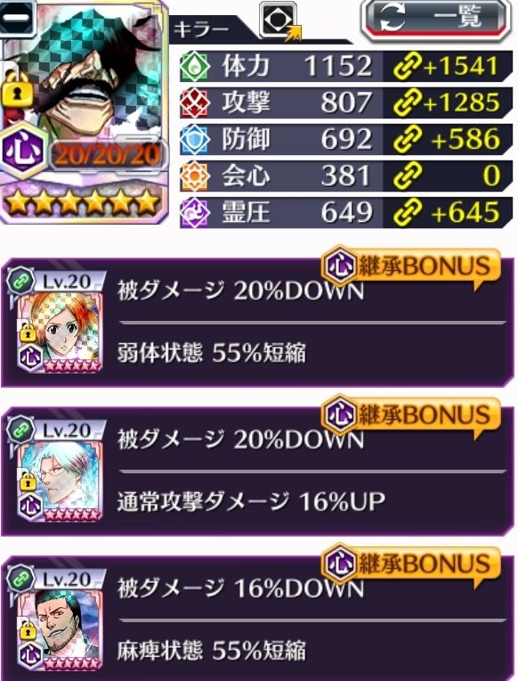Screen dimensions: 518x681
Task: Click the blue 防御 shield icon
Action: point(195,139)
